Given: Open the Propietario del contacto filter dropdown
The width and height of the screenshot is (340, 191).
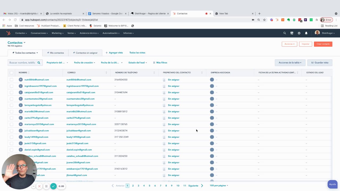Looking at the screenshot, I should tap(57, 63).
